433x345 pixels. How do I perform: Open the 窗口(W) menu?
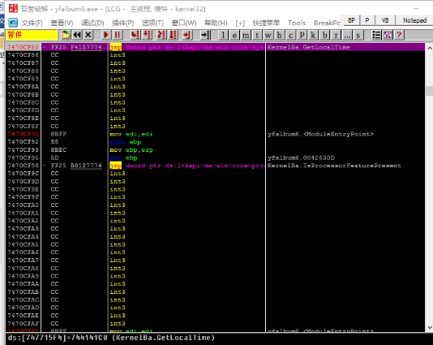184,23
